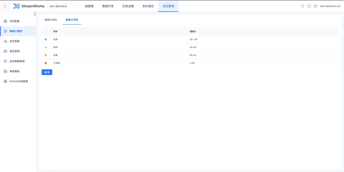This screenshot has width=344, height=172.
Task: Click the hamburger menu icon
Action: (5, 6)
